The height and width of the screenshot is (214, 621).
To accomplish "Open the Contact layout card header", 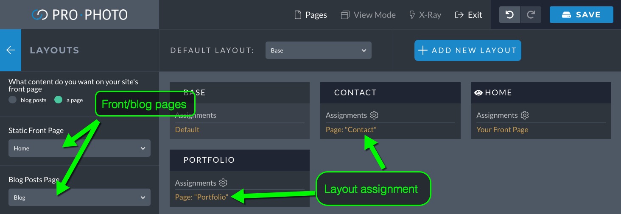I will point(390,93).
